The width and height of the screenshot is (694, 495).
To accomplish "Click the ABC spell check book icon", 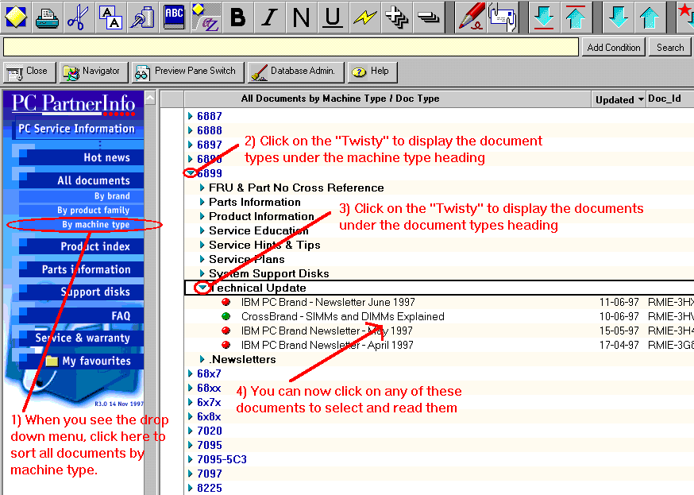I will [174, 17].
